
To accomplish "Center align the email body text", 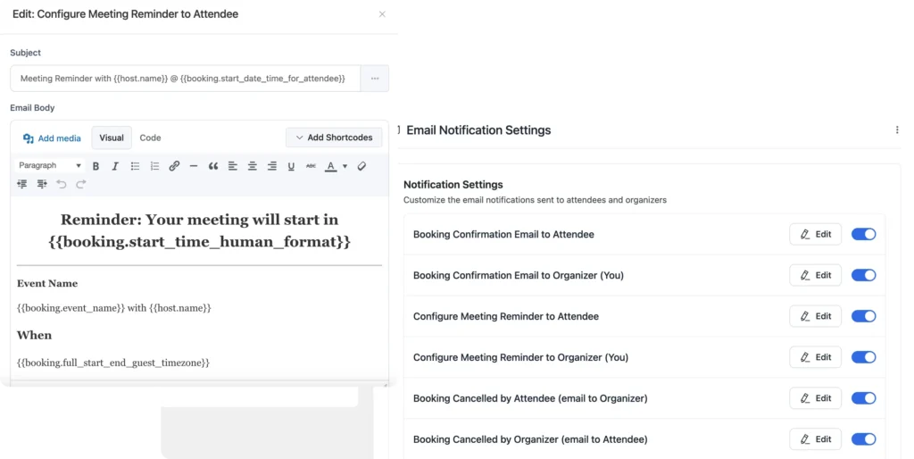I will click(253, 166).
